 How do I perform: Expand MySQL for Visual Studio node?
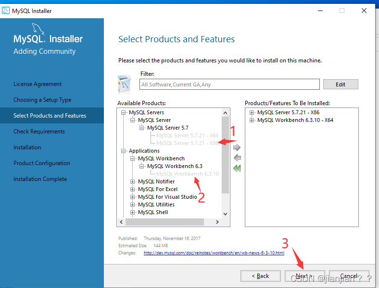click(x=132, y=197)
